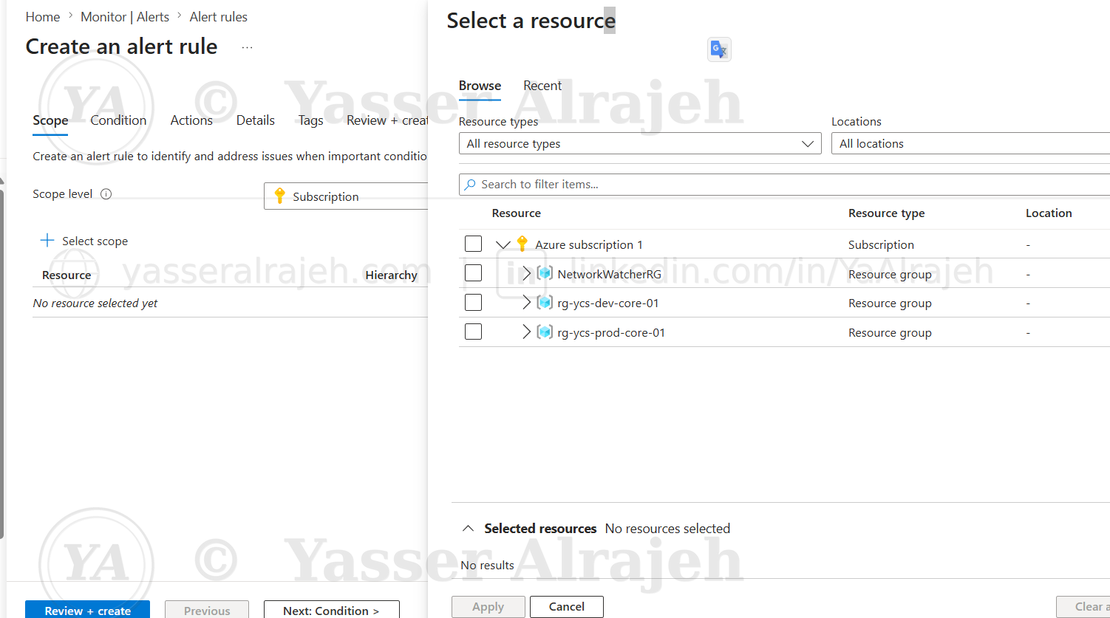Click the NetworkWatcherRG row name
The width and height of the screenshot is (1110, 618).
pyautogui.click(x=609, y=275)
